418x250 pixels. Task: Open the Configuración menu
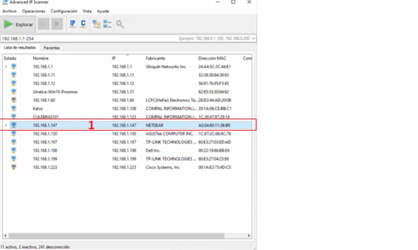pos(64,11)
